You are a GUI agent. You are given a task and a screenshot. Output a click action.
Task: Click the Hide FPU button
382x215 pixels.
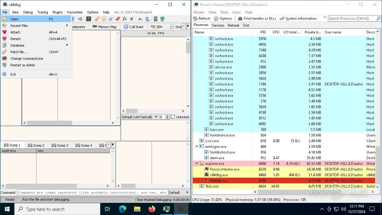point(155,33)
